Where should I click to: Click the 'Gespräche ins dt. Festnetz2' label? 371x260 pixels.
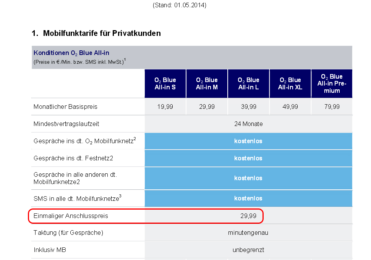coord(73,158)
